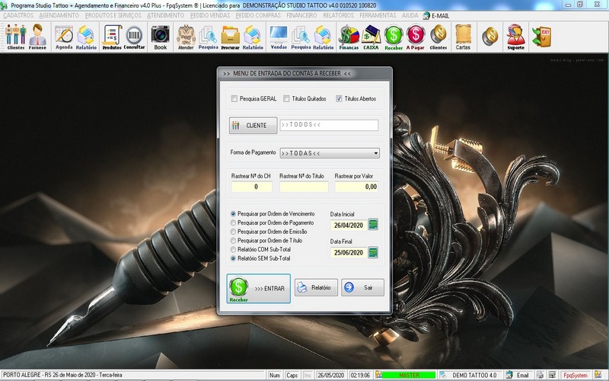The width and height of the screenshot is (609, 381).
Task: Open the FERRAMENTAS menu
Action: [x=378, y=15]
